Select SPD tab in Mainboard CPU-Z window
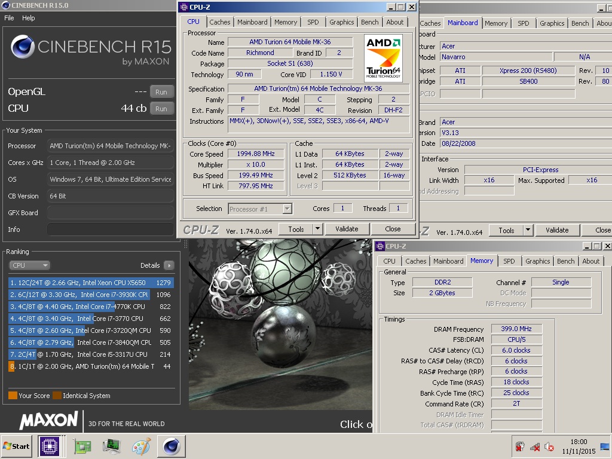 click(524, 23)
